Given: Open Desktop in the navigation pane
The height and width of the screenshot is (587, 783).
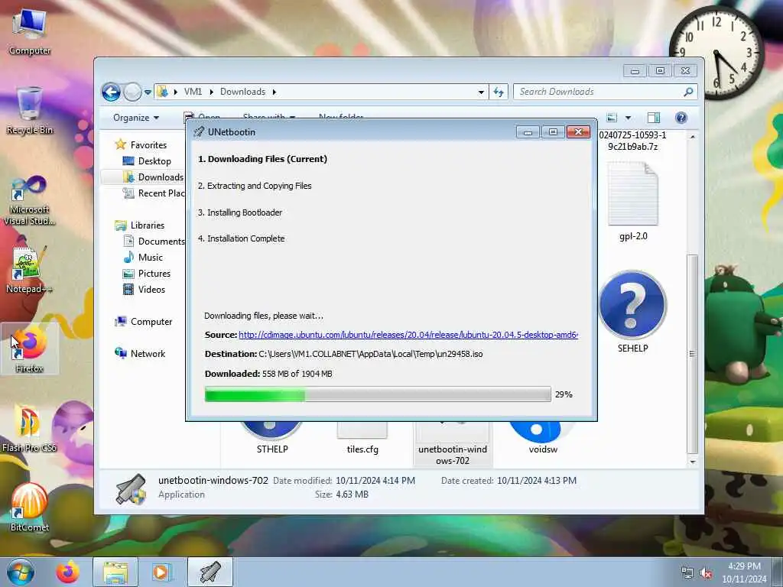Looking at the screenshot, I should coord(154,161).
